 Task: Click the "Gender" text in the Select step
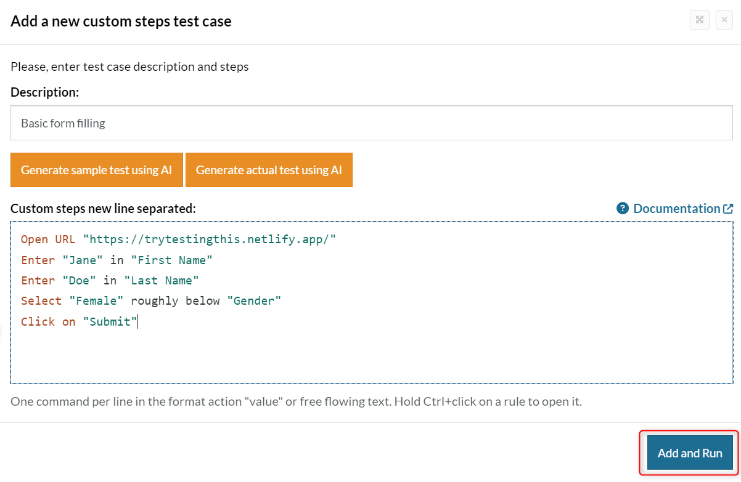tap(254, 301)
